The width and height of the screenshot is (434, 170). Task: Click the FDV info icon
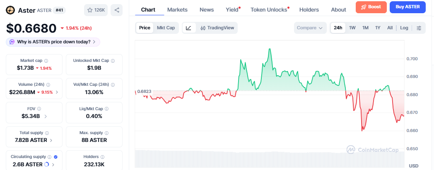pyautogui.click(x=39, y=109)
